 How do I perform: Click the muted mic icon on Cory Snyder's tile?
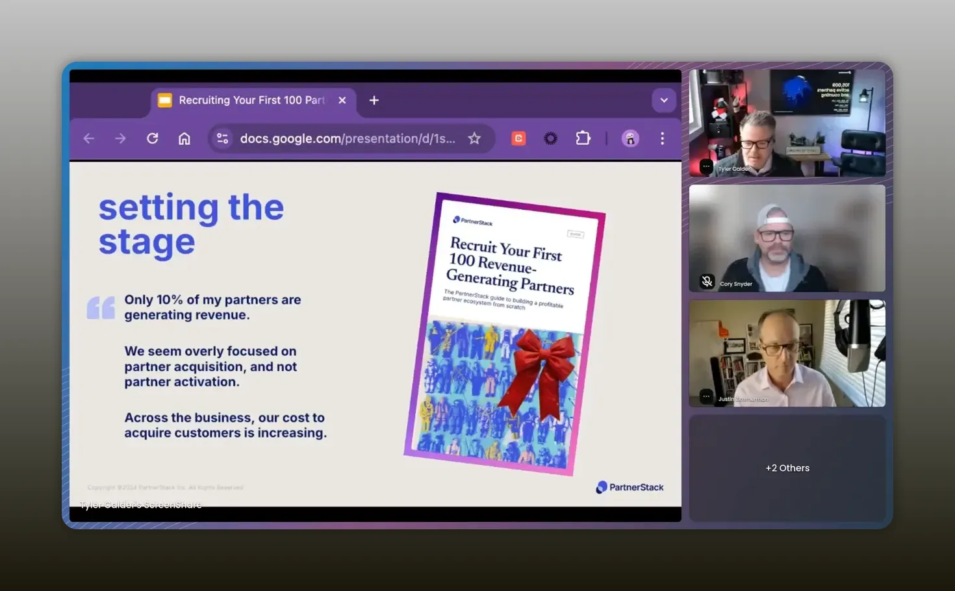coord(707,281)
